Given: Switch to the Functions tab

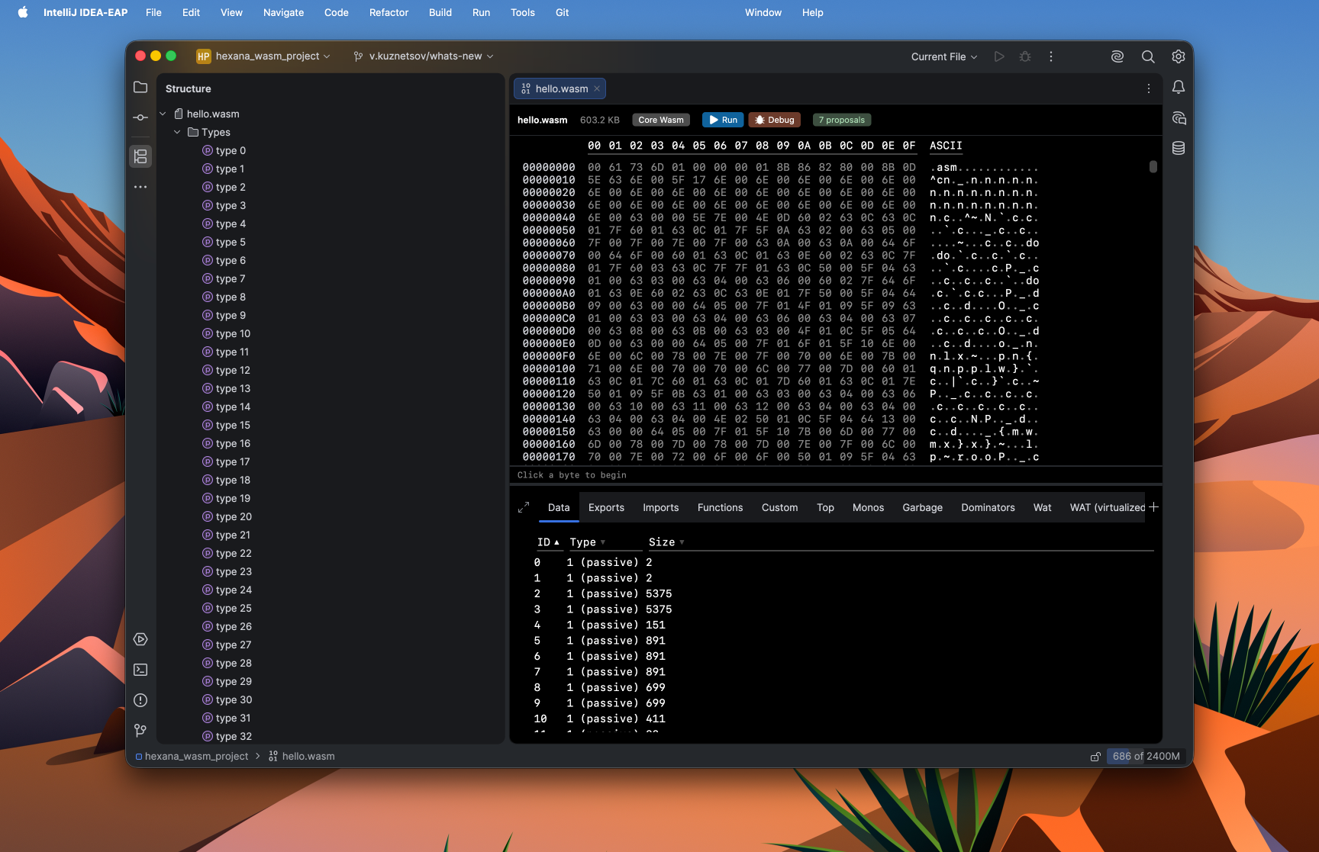Looking at the screenshot, I should pos(720,507).
